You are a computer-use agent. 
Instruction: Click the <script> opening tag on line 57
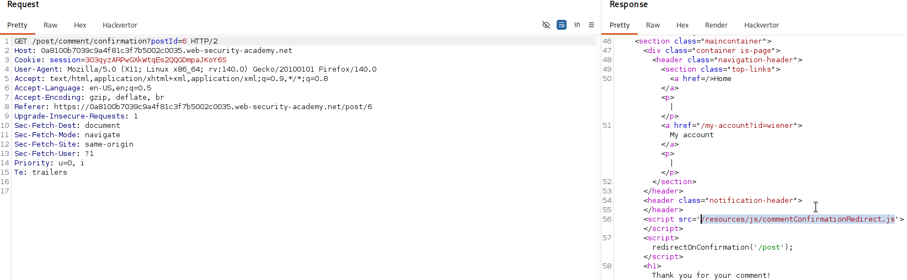click(661, 238)
